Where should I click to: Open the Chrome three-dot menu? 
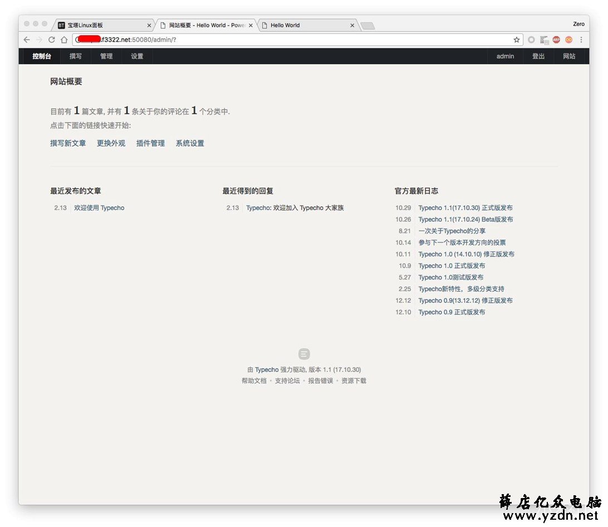pos(581,40)
